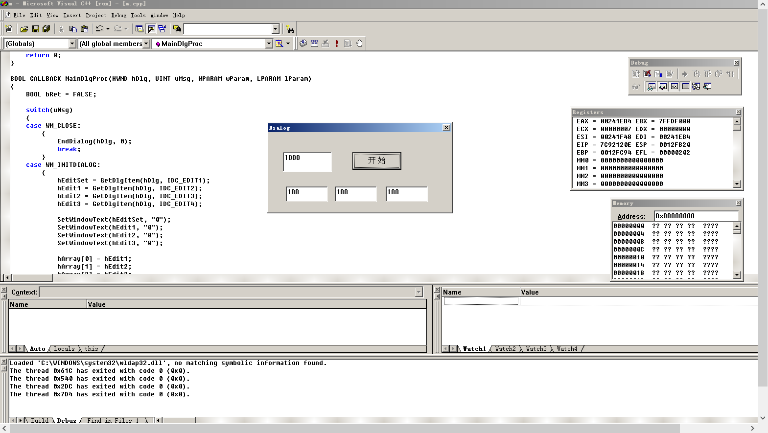
Task: Click the Search help binoculars icon
Action: [290, 29]
